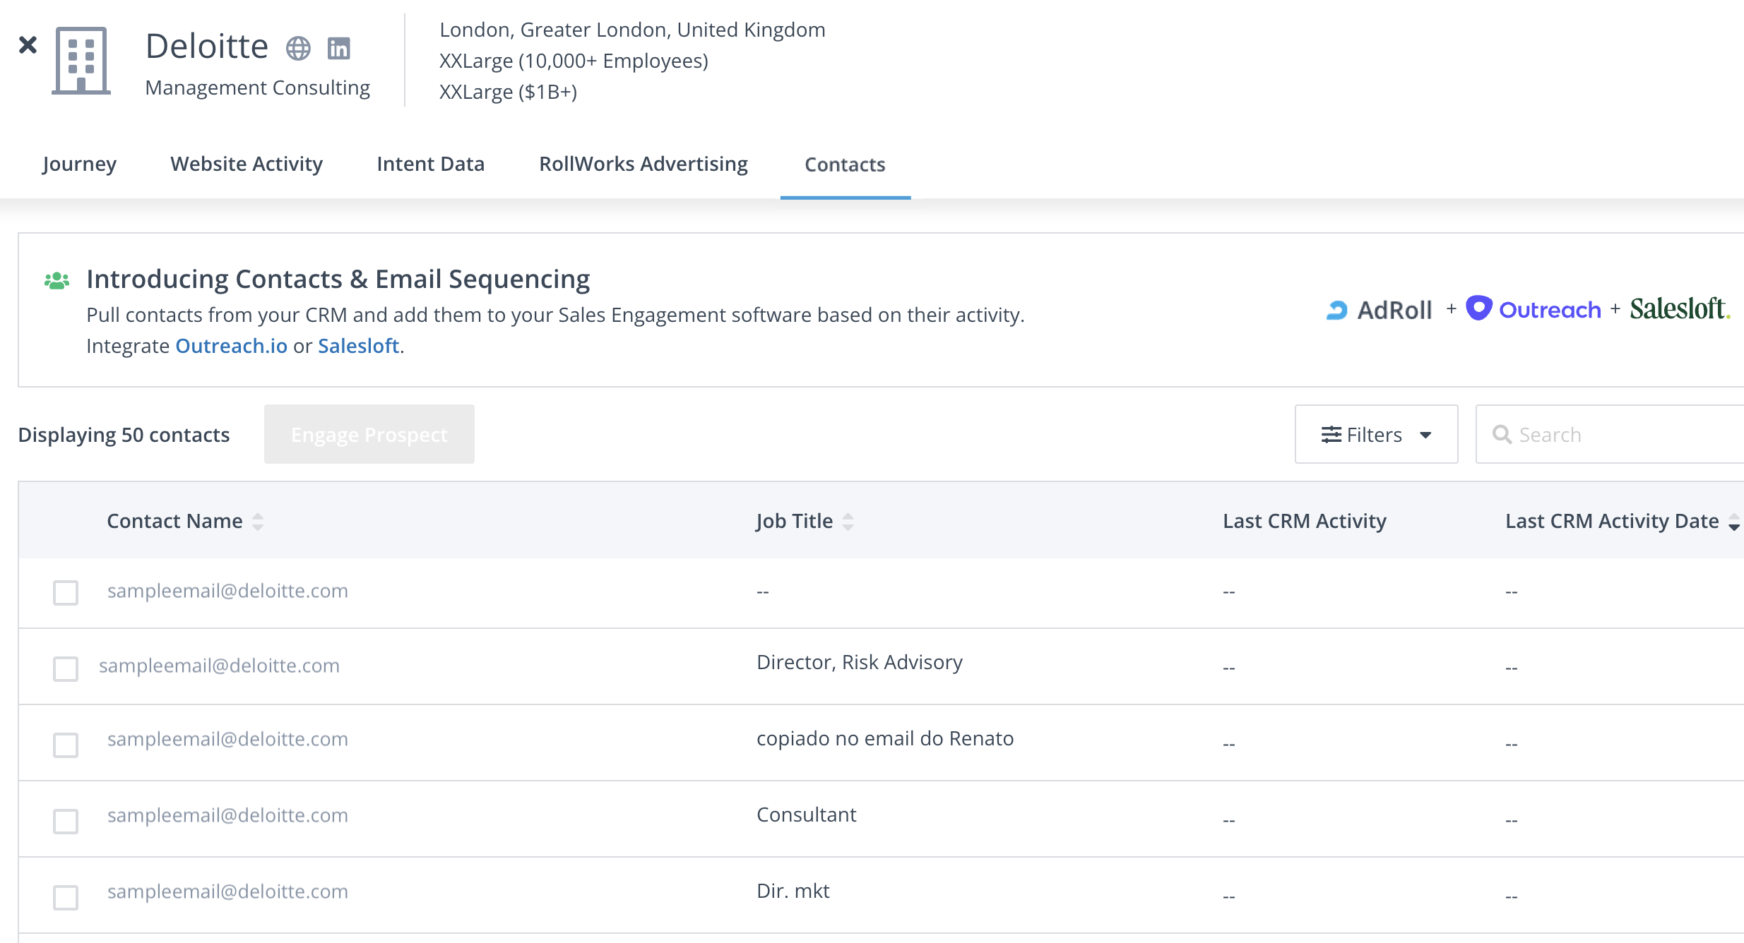This screenshot has width=1744, height=943.
Task: Select the Dir. mkt contact checkbox
Action: 66,897
